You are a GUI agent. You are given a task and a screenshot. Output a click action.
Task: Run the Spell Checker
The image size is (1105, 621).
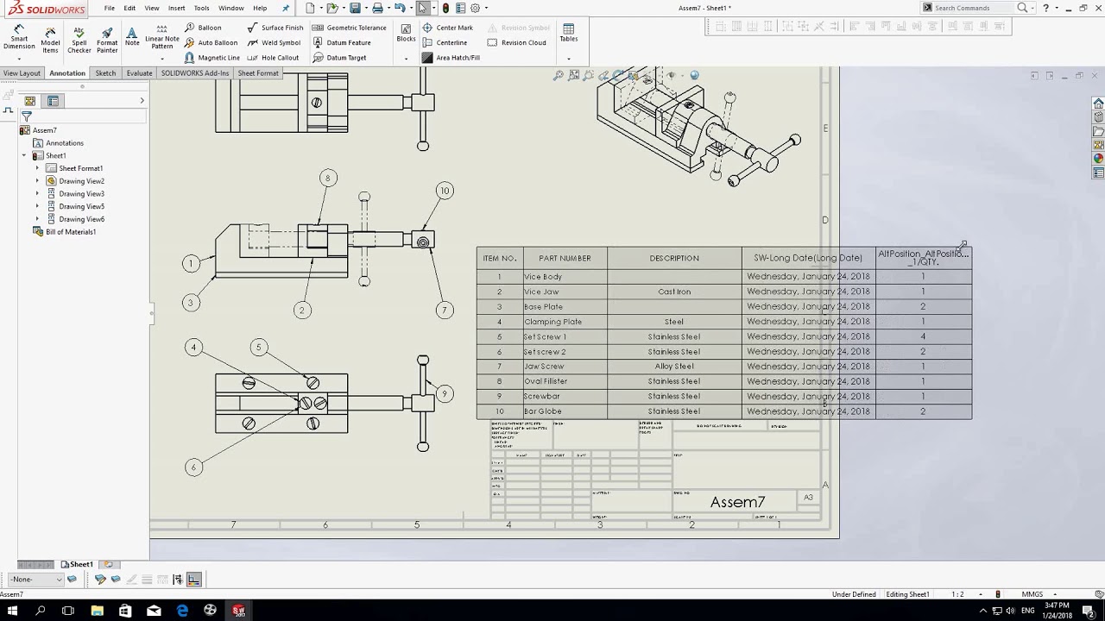(79, 40)
